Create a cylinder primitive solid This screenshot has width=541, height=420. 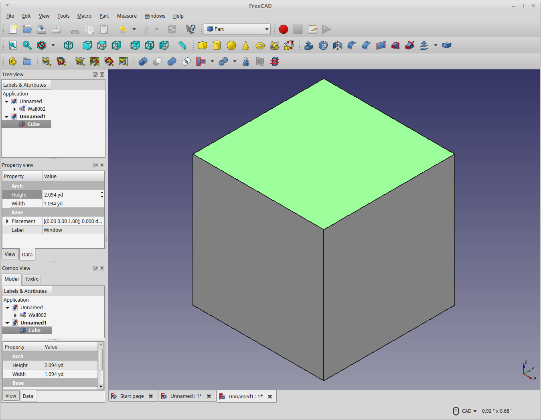point(217,45)
